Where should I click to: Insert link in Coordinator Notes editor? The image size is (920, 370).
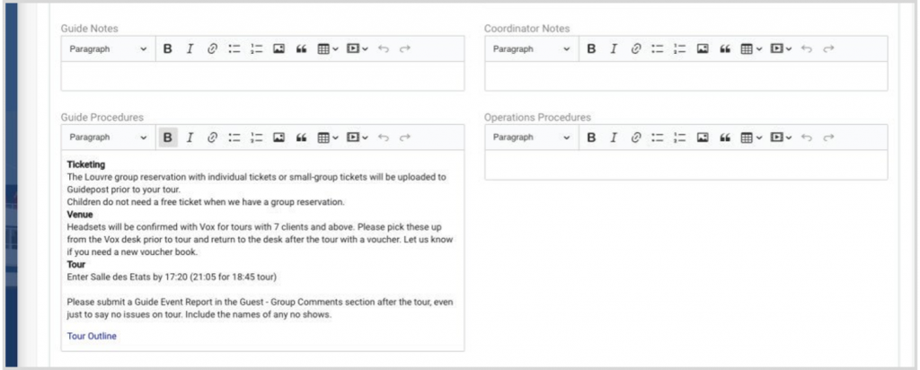click(636, 48)
